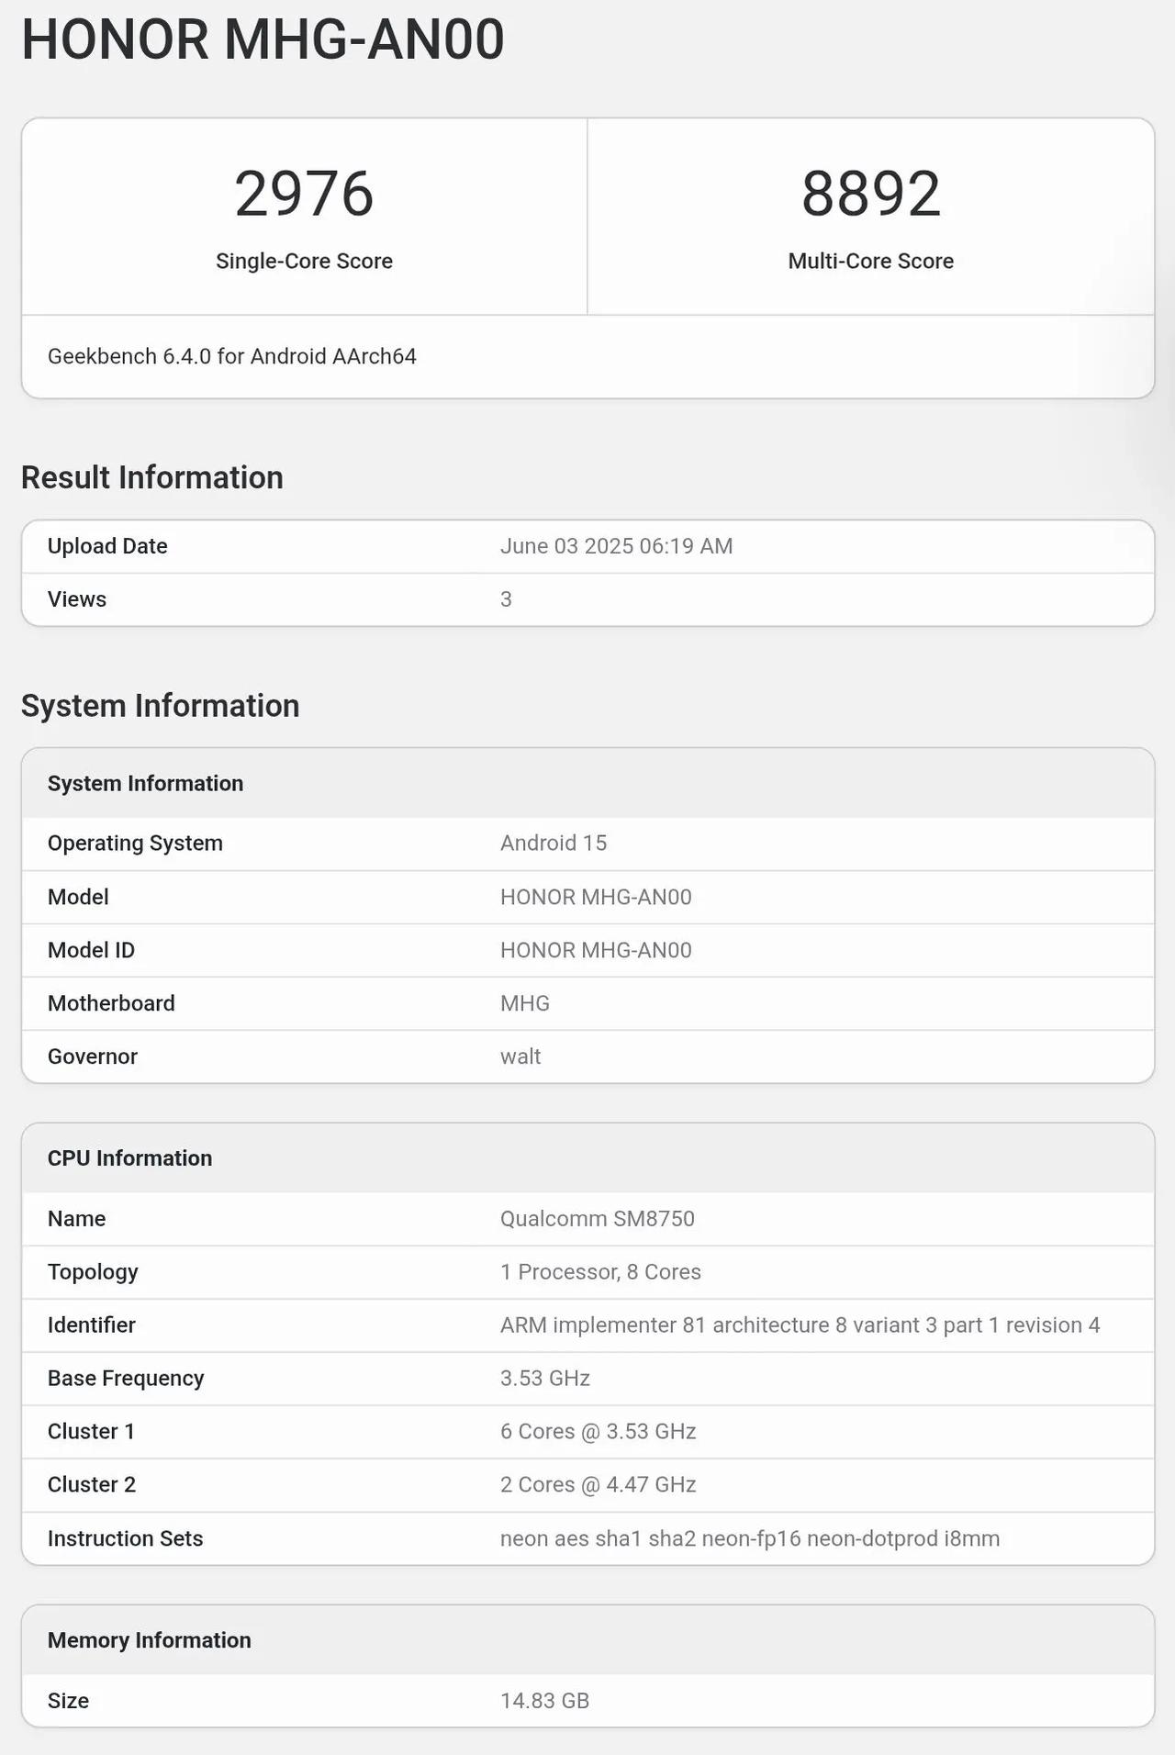
Task: Select the 3.53 GHz base frequency value
Action: pyautogui.click(x=545, y=1379)
